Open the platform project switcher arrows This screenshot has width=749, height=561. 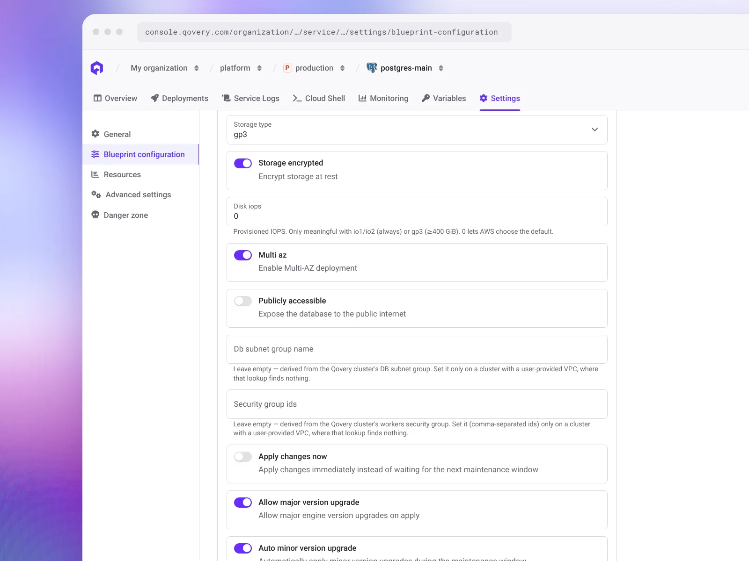tap(259, 68)
